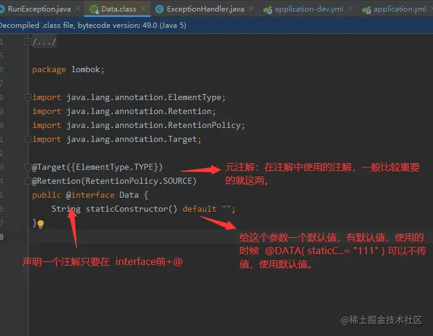Collapse the import statements fold marker
The image size is (433, 336).
click(x=28, y=97)
